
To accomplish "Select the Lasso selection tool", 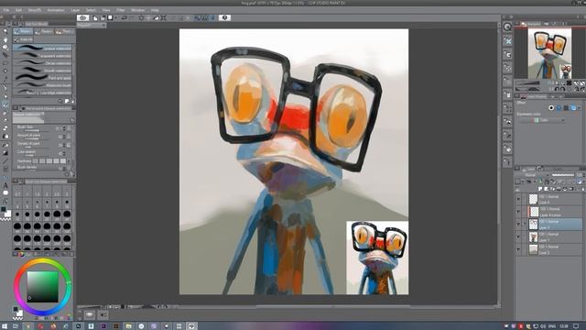I will coord(5,63).
